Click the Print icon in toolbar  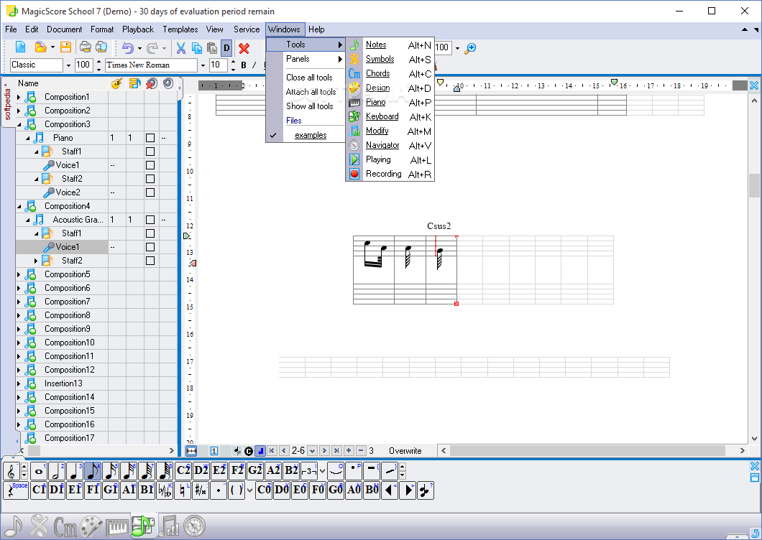coord(86,47)
